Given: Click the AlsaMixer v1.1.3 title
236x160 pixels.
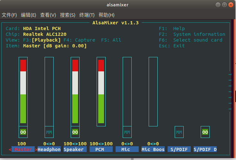Looking at the screenshot, I should coord(116,23).
